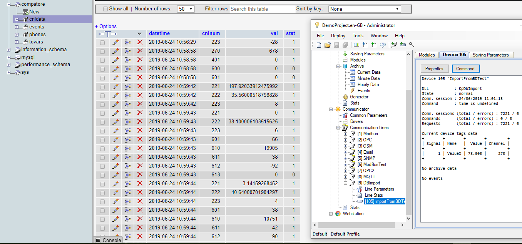Click copy icon for row val 10751
Image resolution: width=522 pixels, height=244 pixels.
point(128,219)
